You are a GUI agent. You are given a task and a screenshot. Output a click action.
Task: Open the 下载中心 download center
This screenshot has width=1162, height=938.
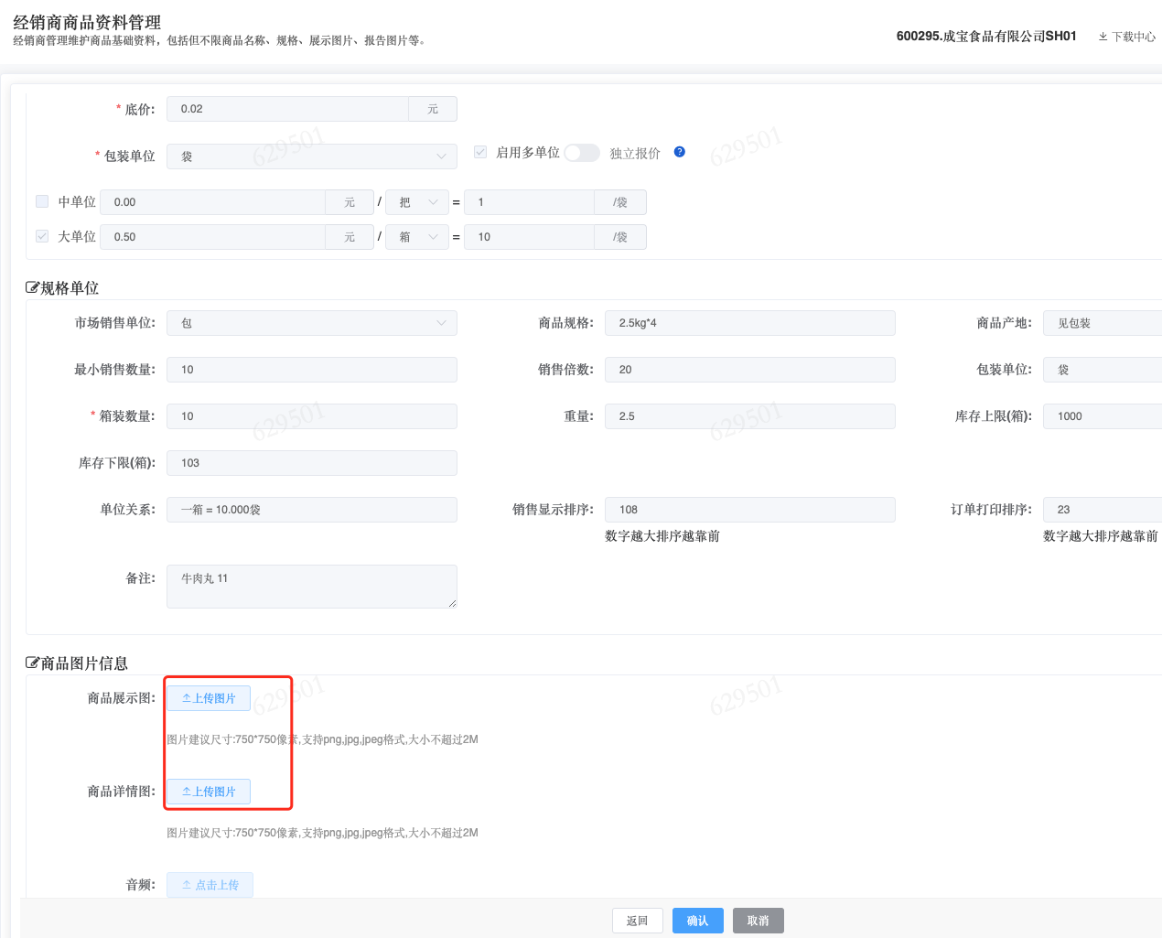[x=1127, y=37]
